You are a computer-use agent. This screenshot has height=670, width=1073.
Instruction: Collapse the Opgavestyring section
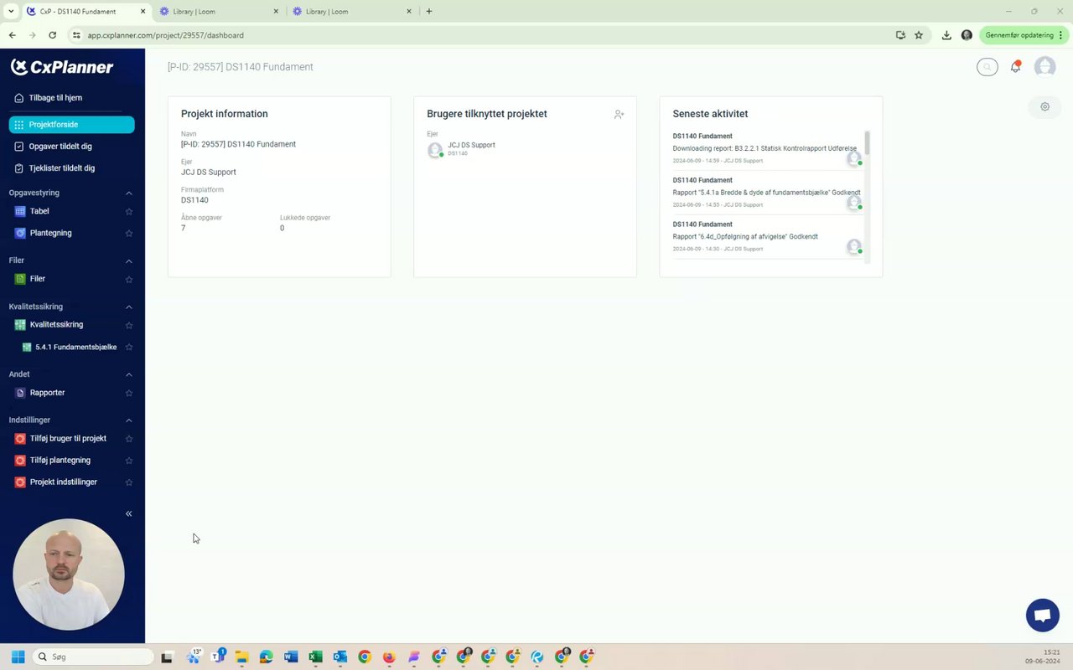tap(129, 193)
